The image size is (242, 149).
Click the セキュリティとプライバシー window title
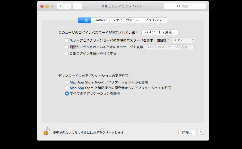click(x=123, y=6)
